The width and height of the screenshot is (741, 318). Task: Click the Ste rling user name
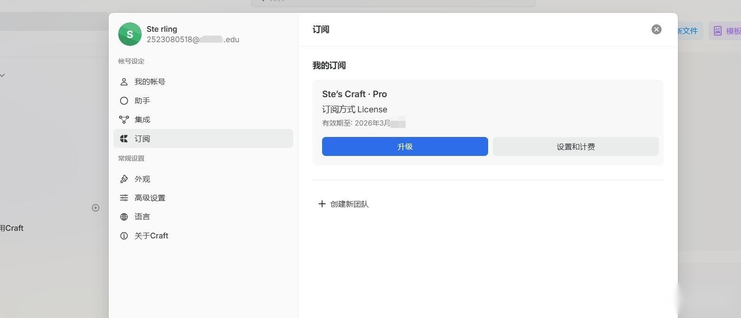point(162,29)
